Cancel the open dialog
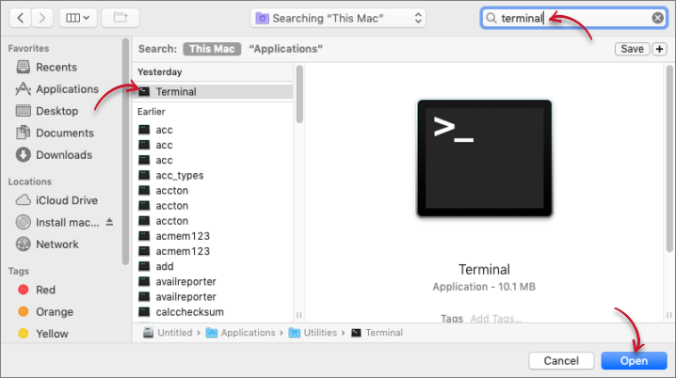This screenshot has width=676, height=378. (x=561, y=361)
